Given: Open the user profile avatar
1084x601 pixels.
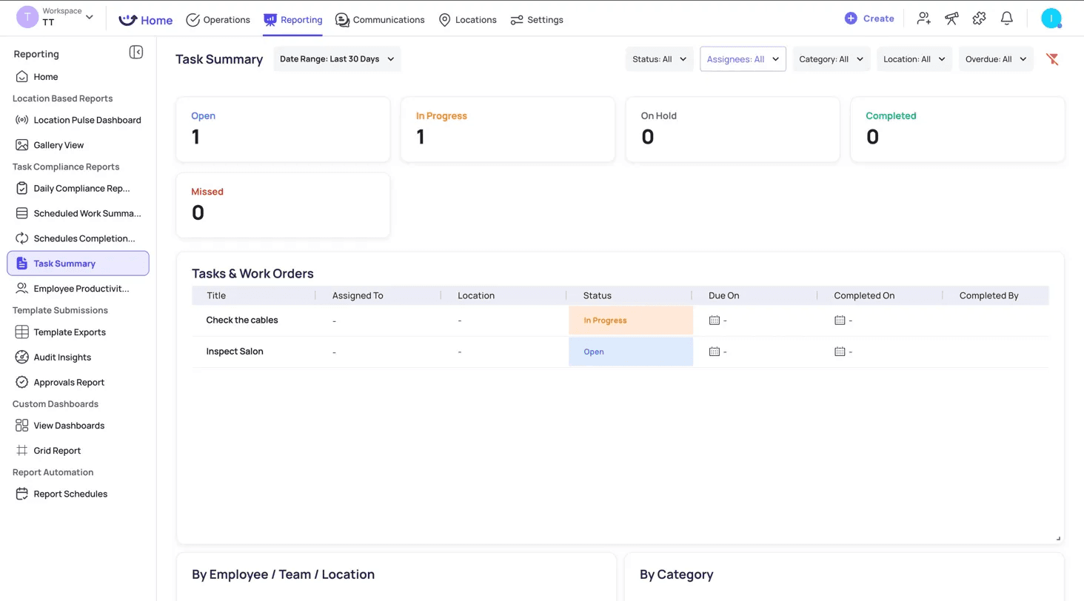Looking at the screenshot, I should click(1051, 19).
